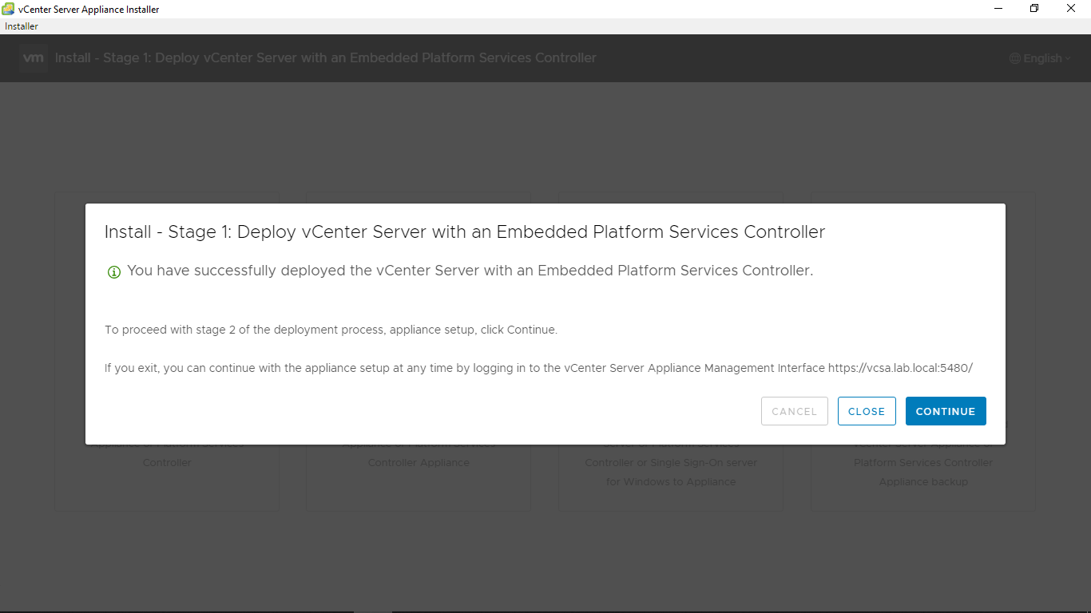Click the "To proceed with stage 2" instruction text

(331, 330)
